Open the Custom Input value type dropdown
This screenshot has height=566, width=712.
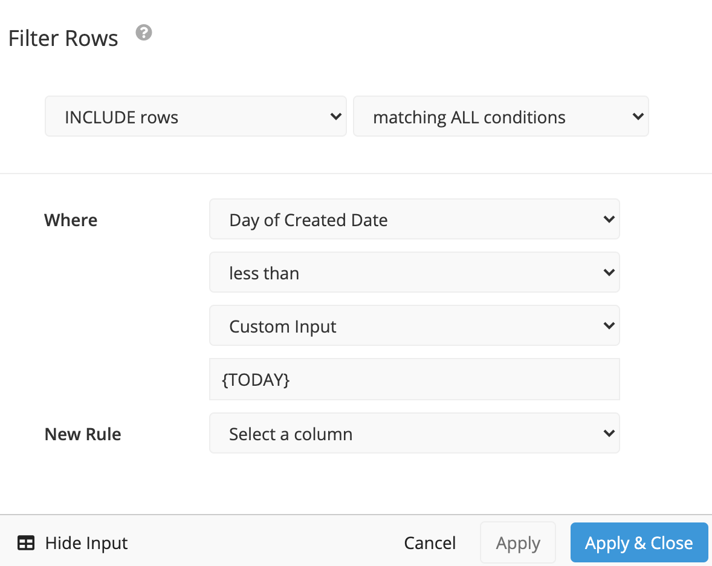tap(414, 325)
